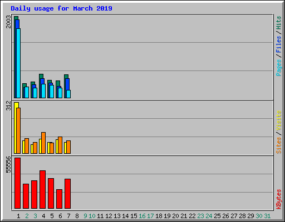Select the day 6 red KBytes bar

coord(59,199)
